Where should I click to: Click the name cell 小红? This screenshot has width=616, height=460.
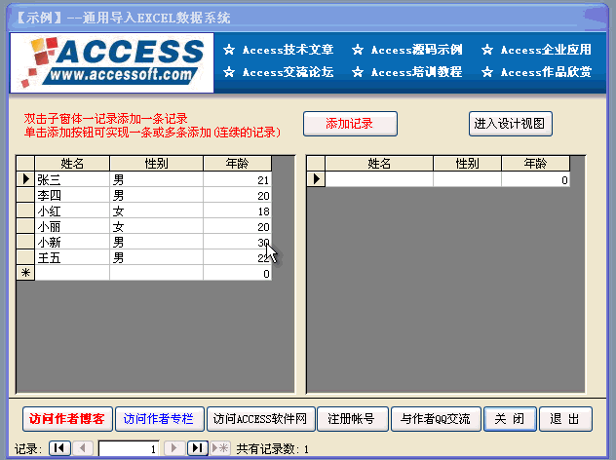(x=72, y=211)
